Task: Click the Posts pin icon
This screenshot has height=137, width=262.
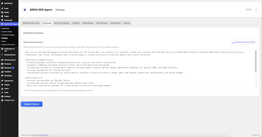Action: [2, 9]
